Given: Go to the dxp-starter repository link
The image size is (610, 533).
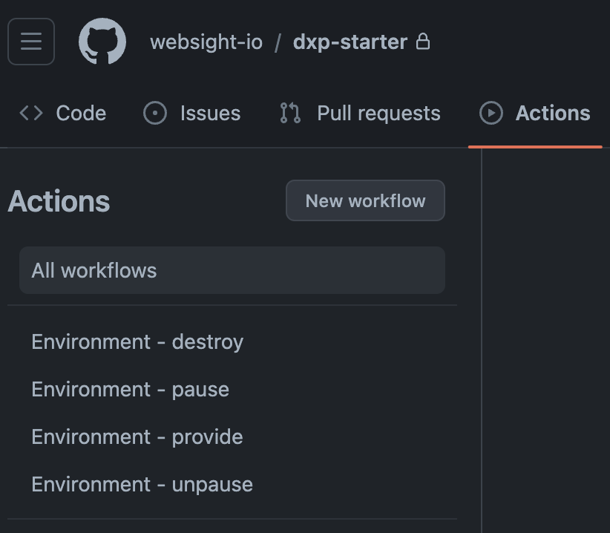Looking at the screenshot, I should 350,42.
